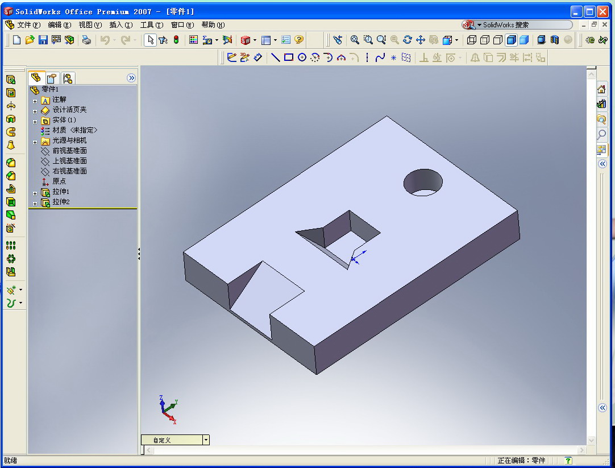Expand the 实体(1) tree node
The image size is (615, 468).
(35, 122)
